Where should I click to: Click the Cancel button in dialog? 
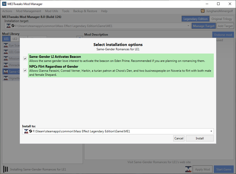179,138
